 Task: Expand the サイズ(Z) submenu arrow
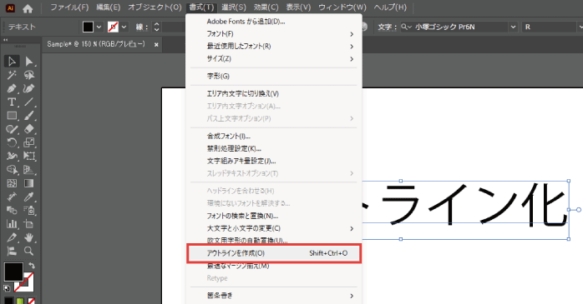[x=352, y=59]
